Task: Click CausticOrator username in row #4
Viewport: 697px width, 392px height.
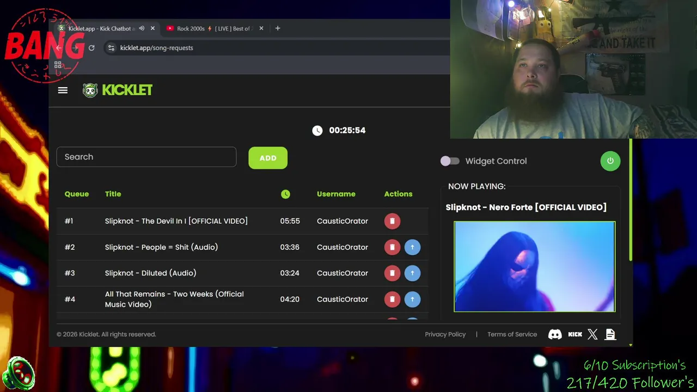Action: coord(343,299)
